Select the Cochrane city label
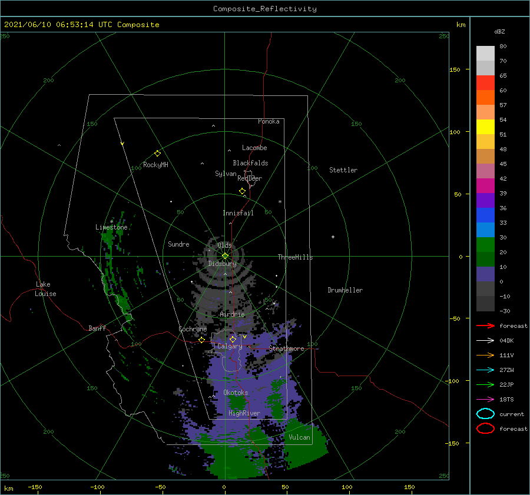 pyautogui.click(x=193, y=329)
